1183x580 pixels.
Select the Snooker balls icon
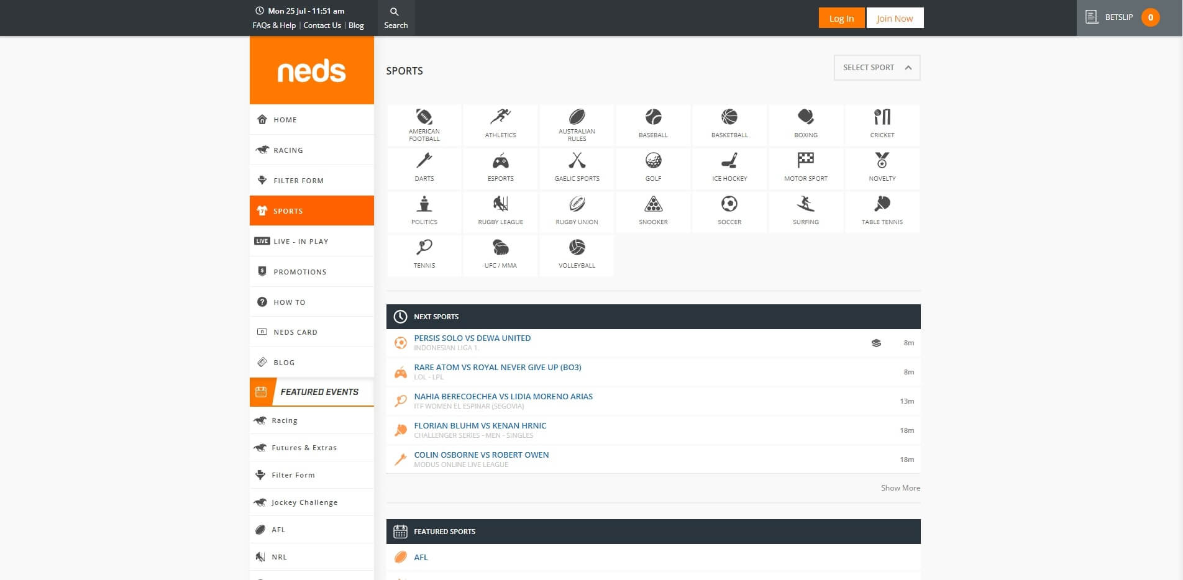pyautogui.click(x=653, y=204)
